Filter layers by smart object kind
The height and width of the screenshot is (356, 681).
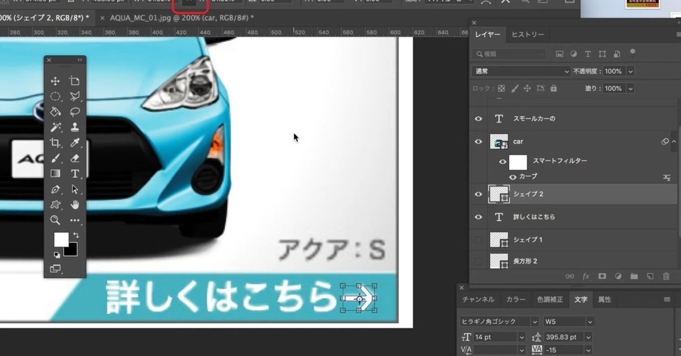616,54
